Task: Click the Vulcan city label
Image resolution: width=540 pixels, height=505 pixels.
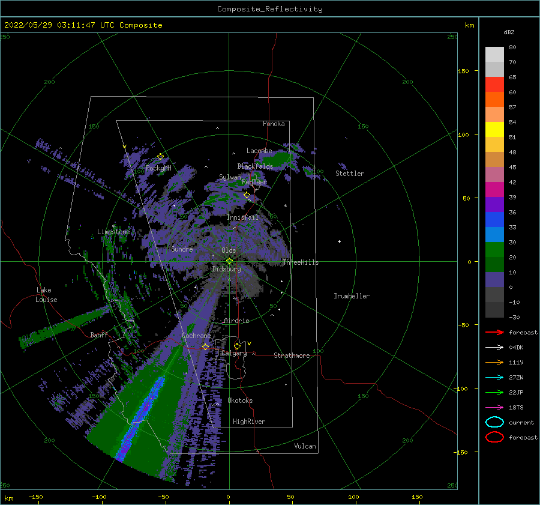Action: point(305,446)
